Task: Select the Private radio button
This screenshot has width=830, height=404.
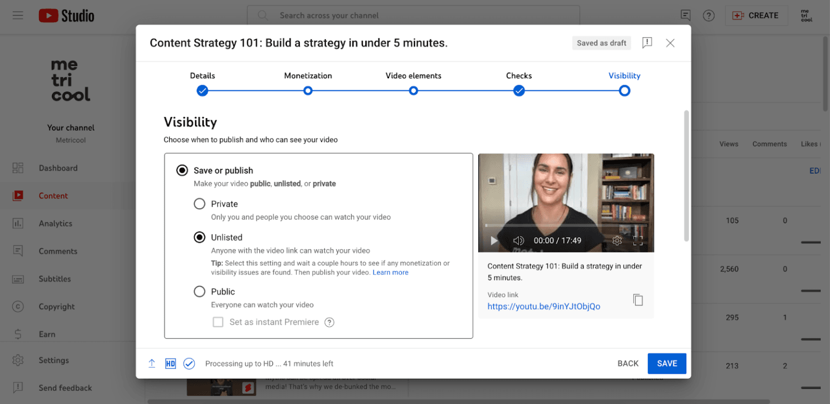Action: [199, 204]
